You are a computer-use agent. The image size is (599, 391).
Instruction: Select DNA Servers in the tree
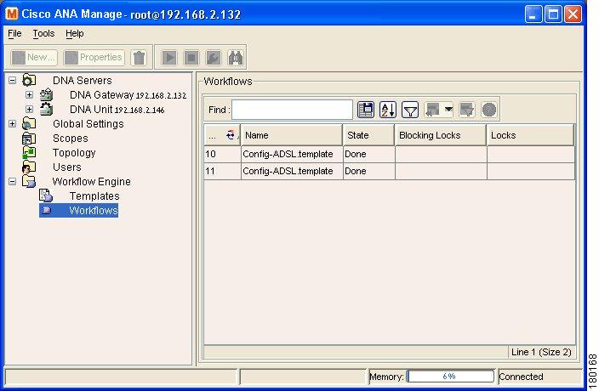83,81
